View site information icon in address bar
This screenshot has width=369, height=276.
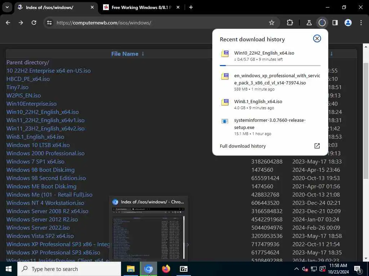(49, 23)
